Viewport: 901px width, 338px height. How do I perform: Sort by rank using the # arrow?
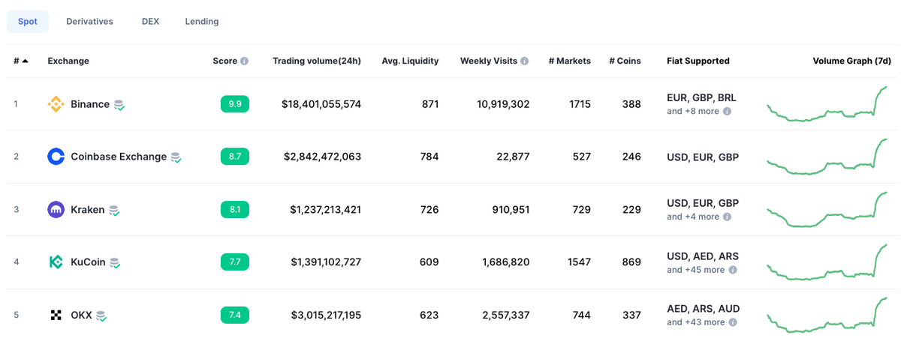tap(26, 61)
